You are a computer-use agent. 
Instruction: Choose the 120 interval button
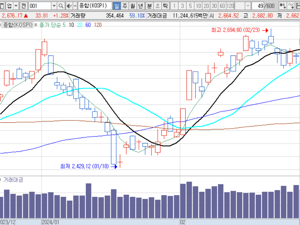pos(230,6)
